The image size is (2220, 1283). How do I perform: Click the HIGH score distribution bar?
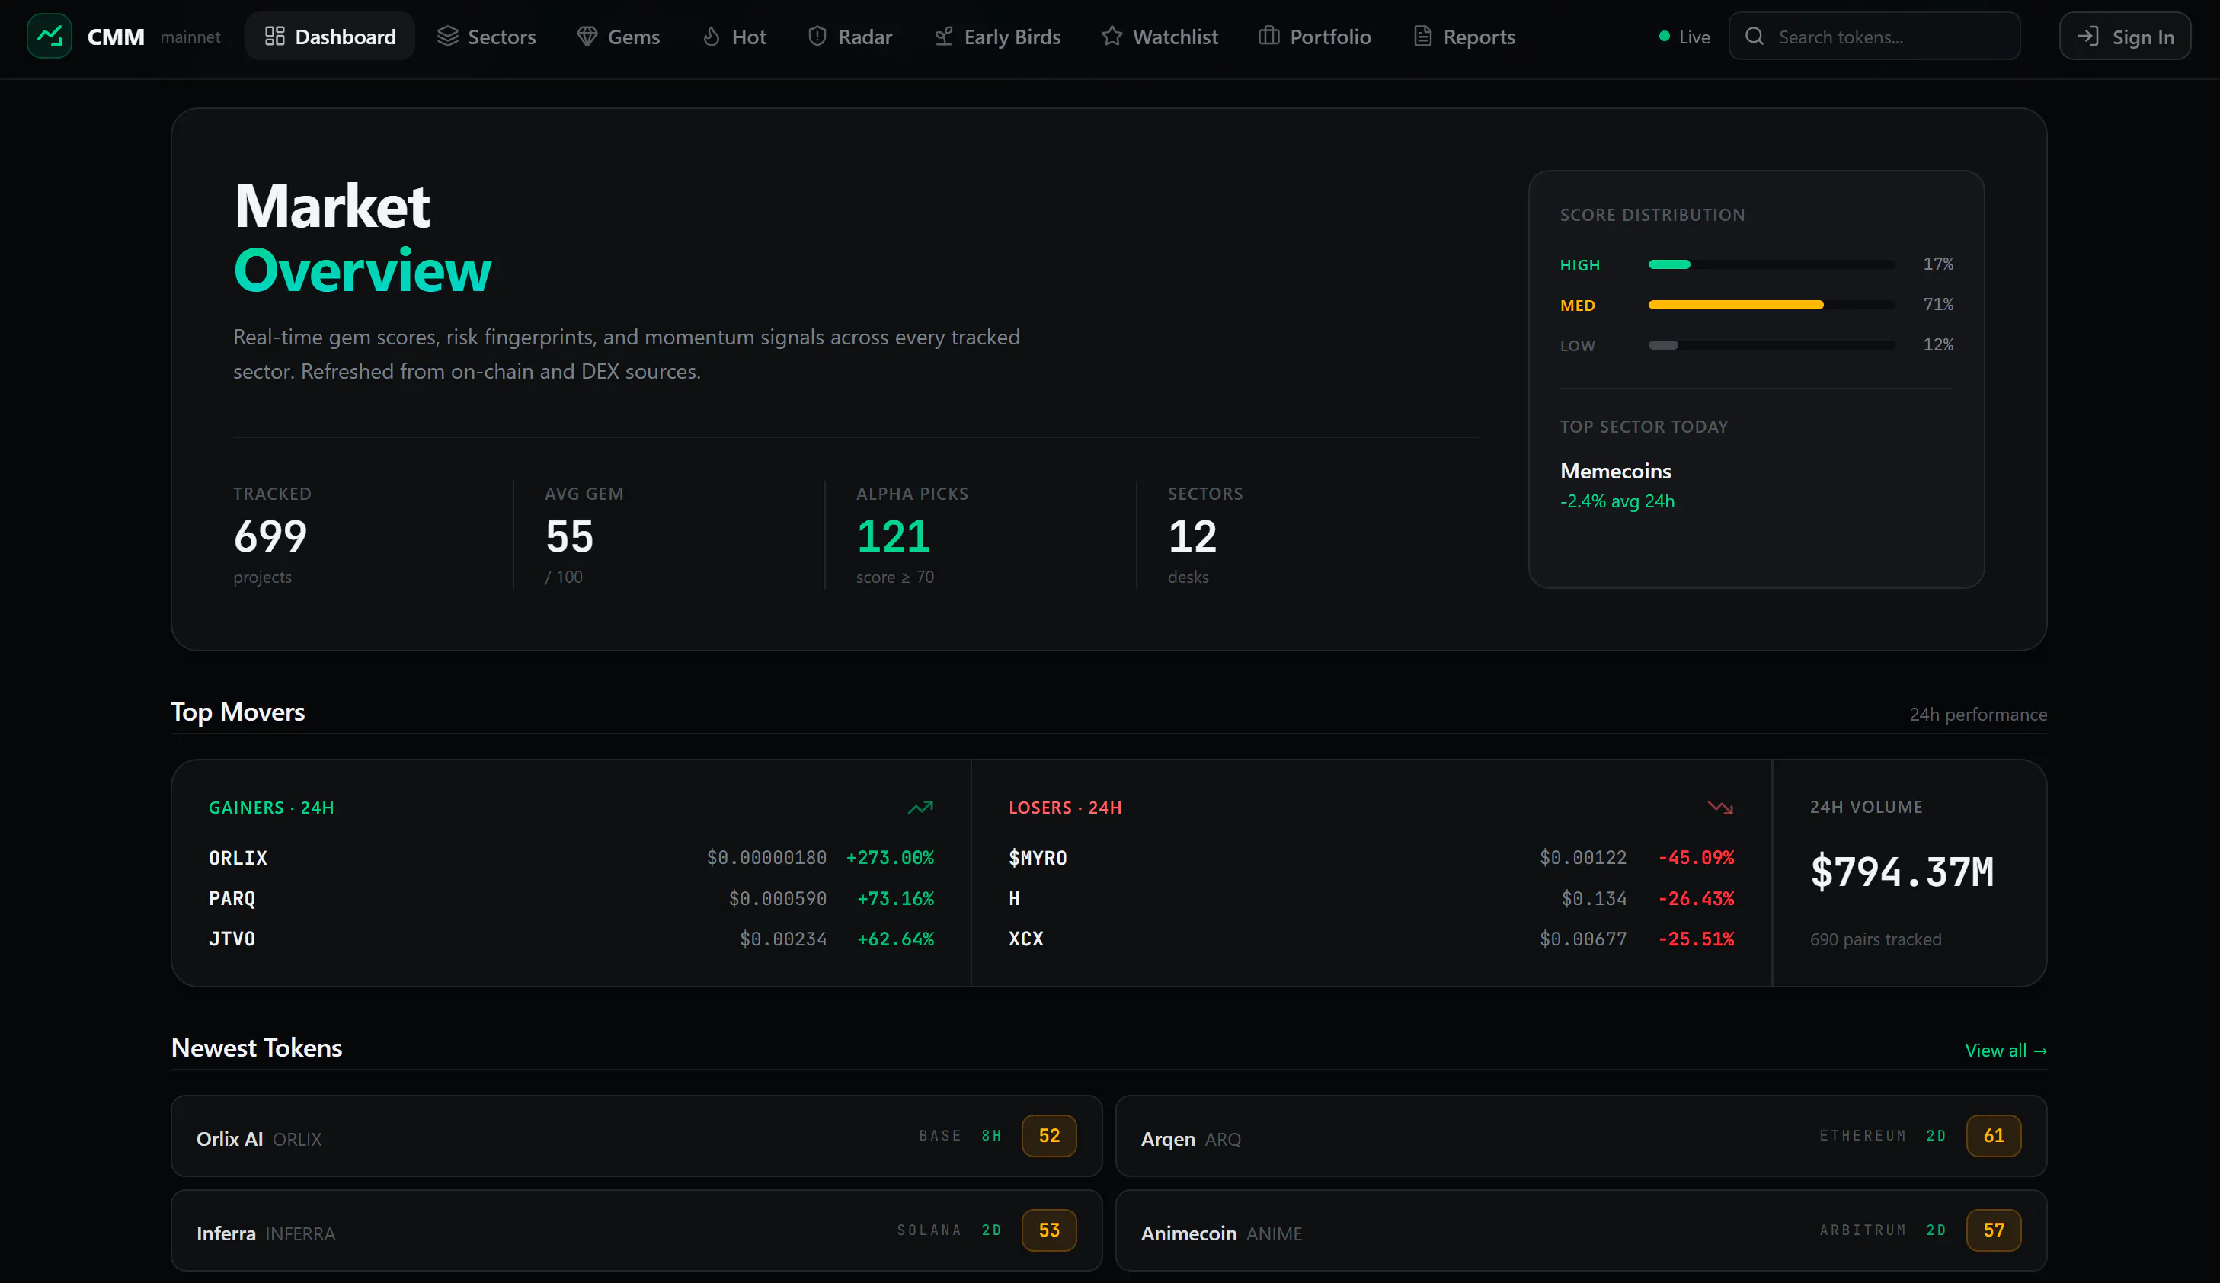(x=1771, y=264)
